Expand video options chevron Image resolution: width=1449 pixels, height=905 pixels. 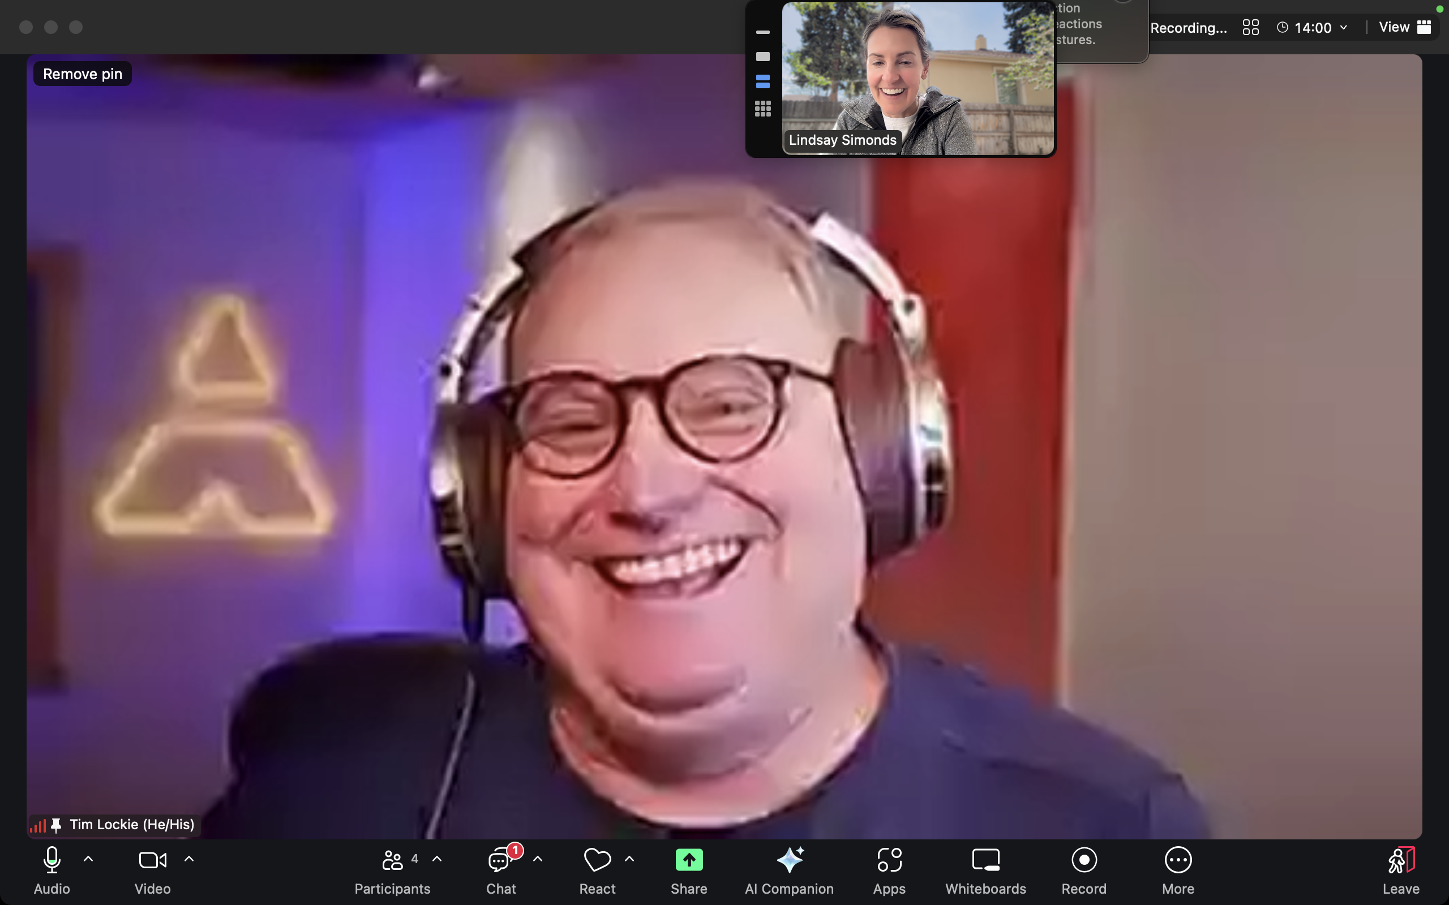tap(188, 860)
